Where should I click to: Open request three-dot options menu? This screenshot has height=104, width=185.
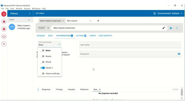pyautogui.click(x=177, y=28)
